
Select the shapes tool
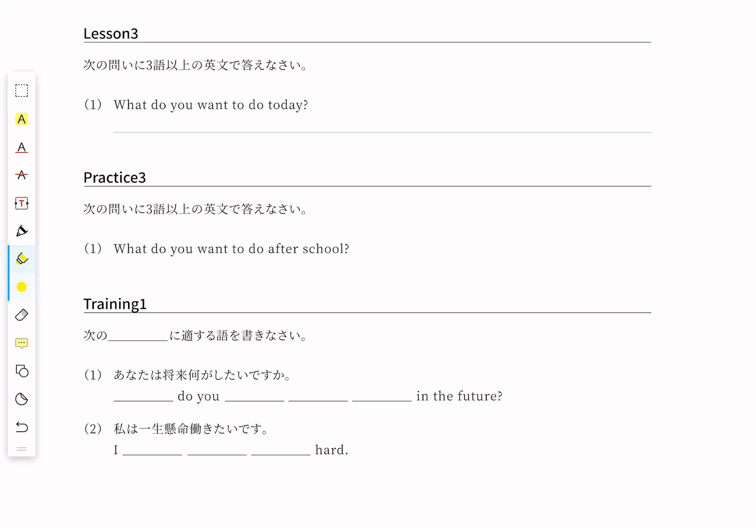(x=22, y=371)
